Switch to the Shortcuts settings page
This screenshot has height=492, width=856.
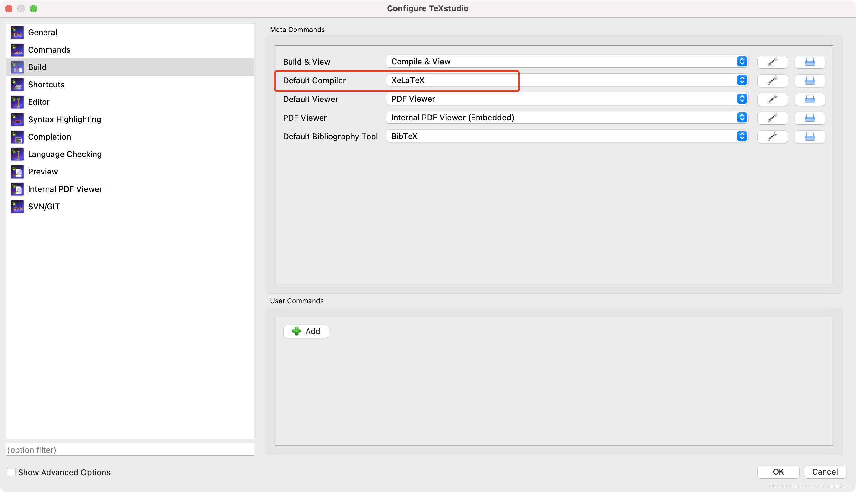[x=46, y=85]
